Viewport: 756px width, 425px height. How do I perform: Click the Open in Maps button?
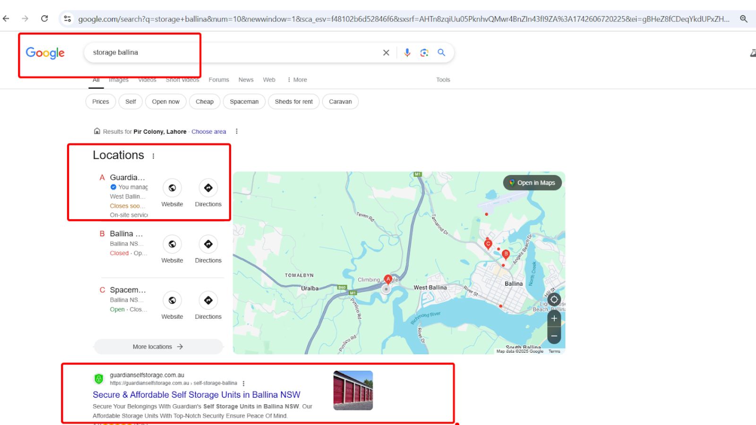click(533, 183)
